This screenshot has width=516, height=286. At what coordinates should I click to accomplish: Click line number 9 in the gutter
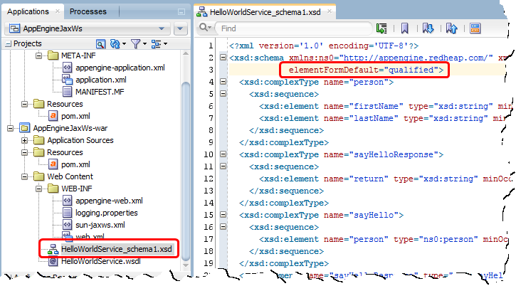[211, 142]
